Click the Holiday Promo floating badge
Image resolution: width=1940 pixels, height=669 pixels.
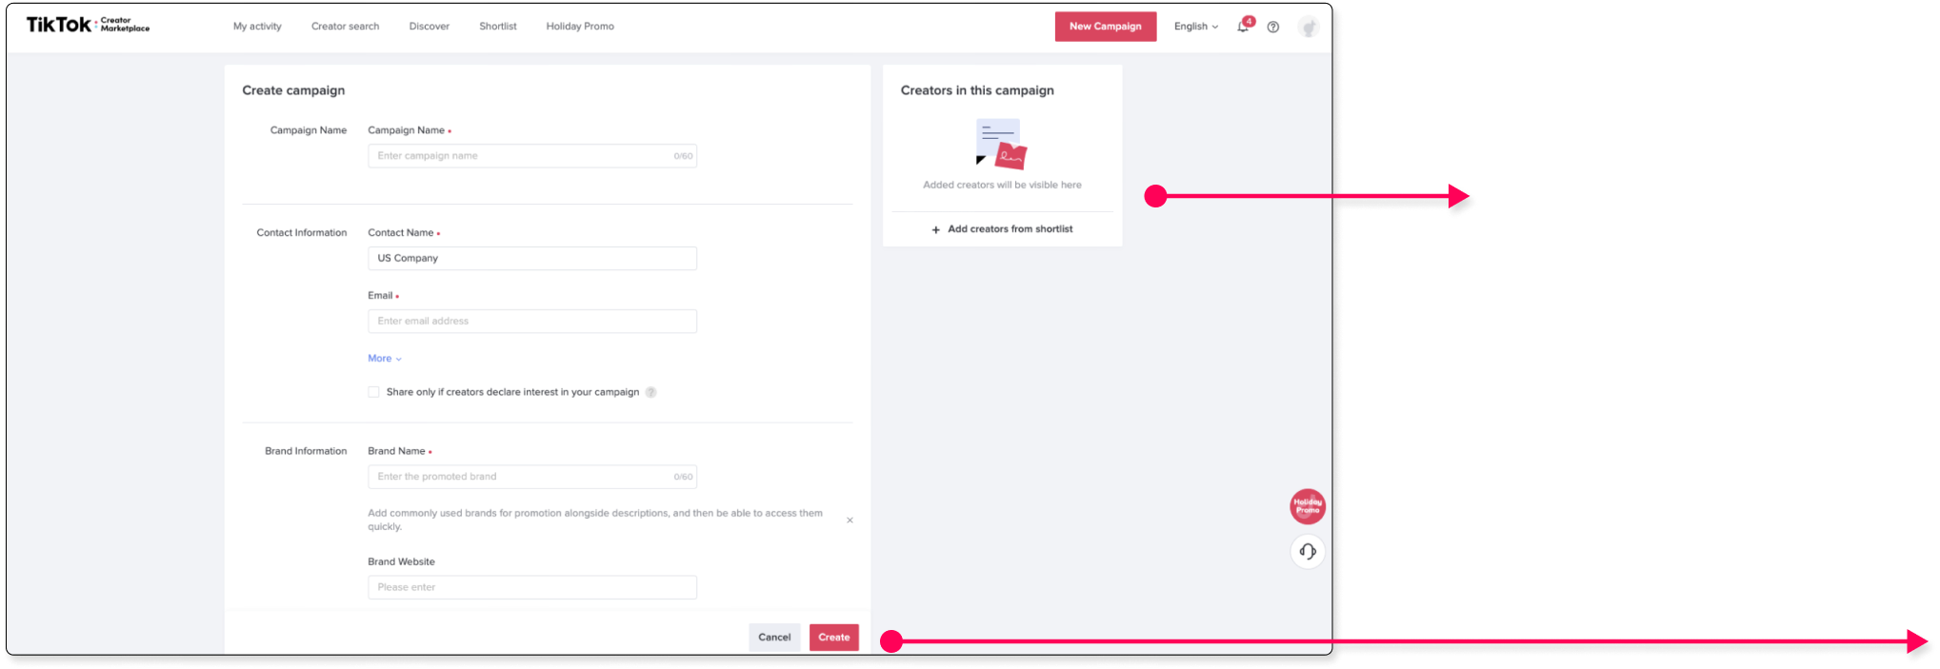[1308, 506]
